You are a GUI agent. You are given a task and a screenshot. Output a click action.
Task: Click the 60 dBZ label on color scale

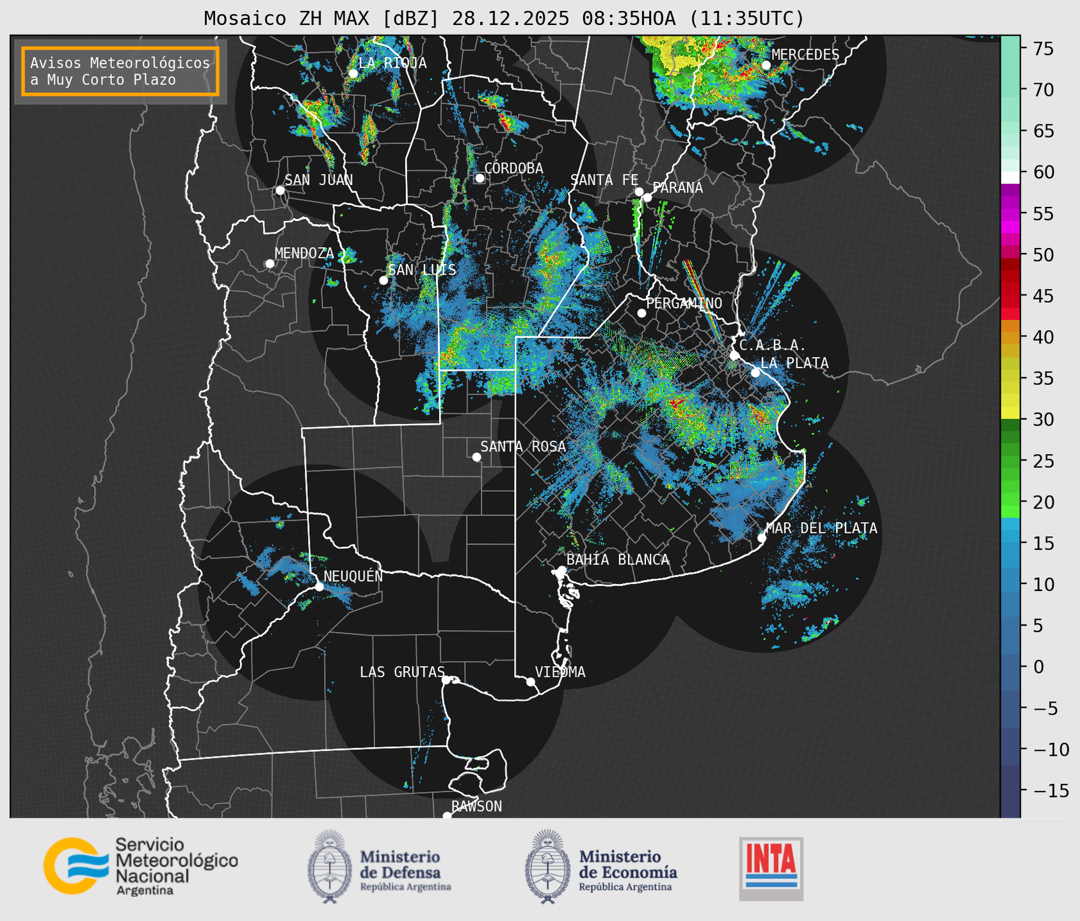click(x=1042, y=172)
